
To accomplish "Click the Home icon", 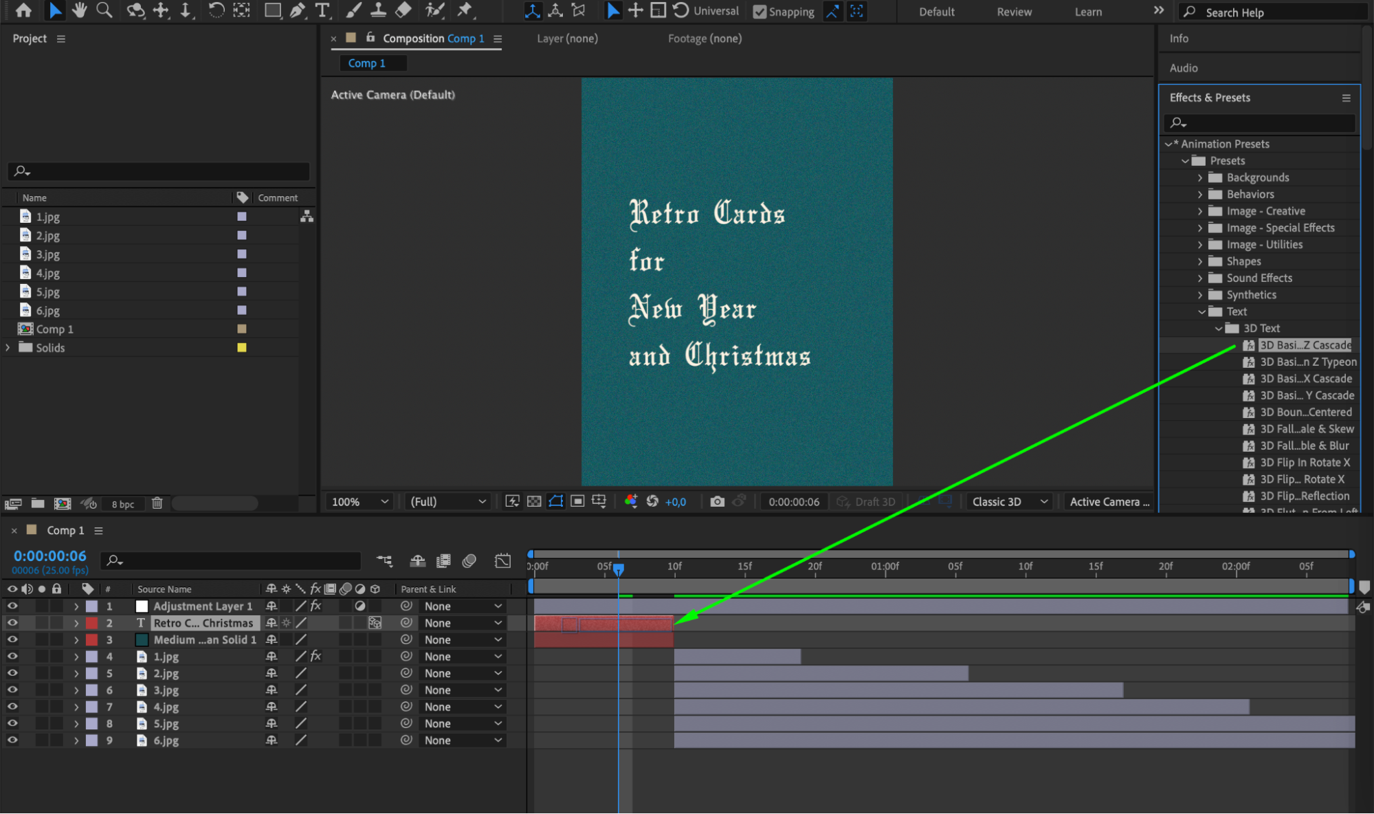I will pyautogui.click(x=23, y=10).
